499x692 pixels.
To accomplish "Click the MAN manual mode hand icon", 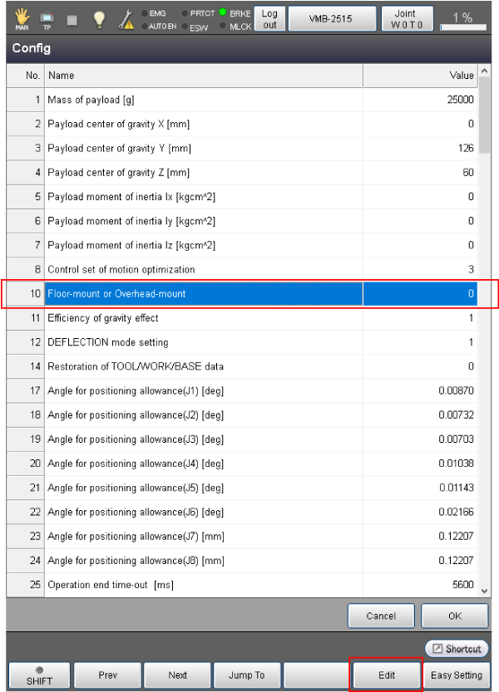I will tap(21, 19).
